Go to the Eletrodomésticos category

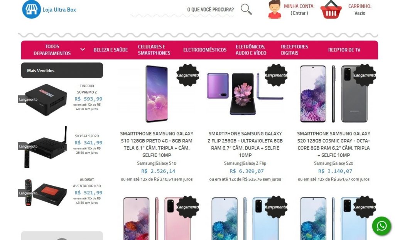click(205, 50)
